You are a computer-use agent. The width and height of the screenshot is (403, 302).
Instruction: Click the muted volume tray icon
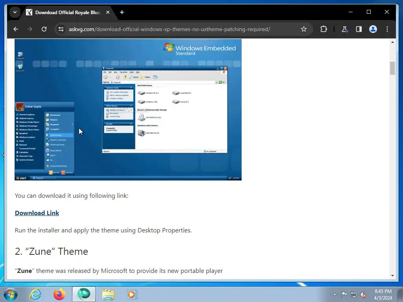[363, 295]
